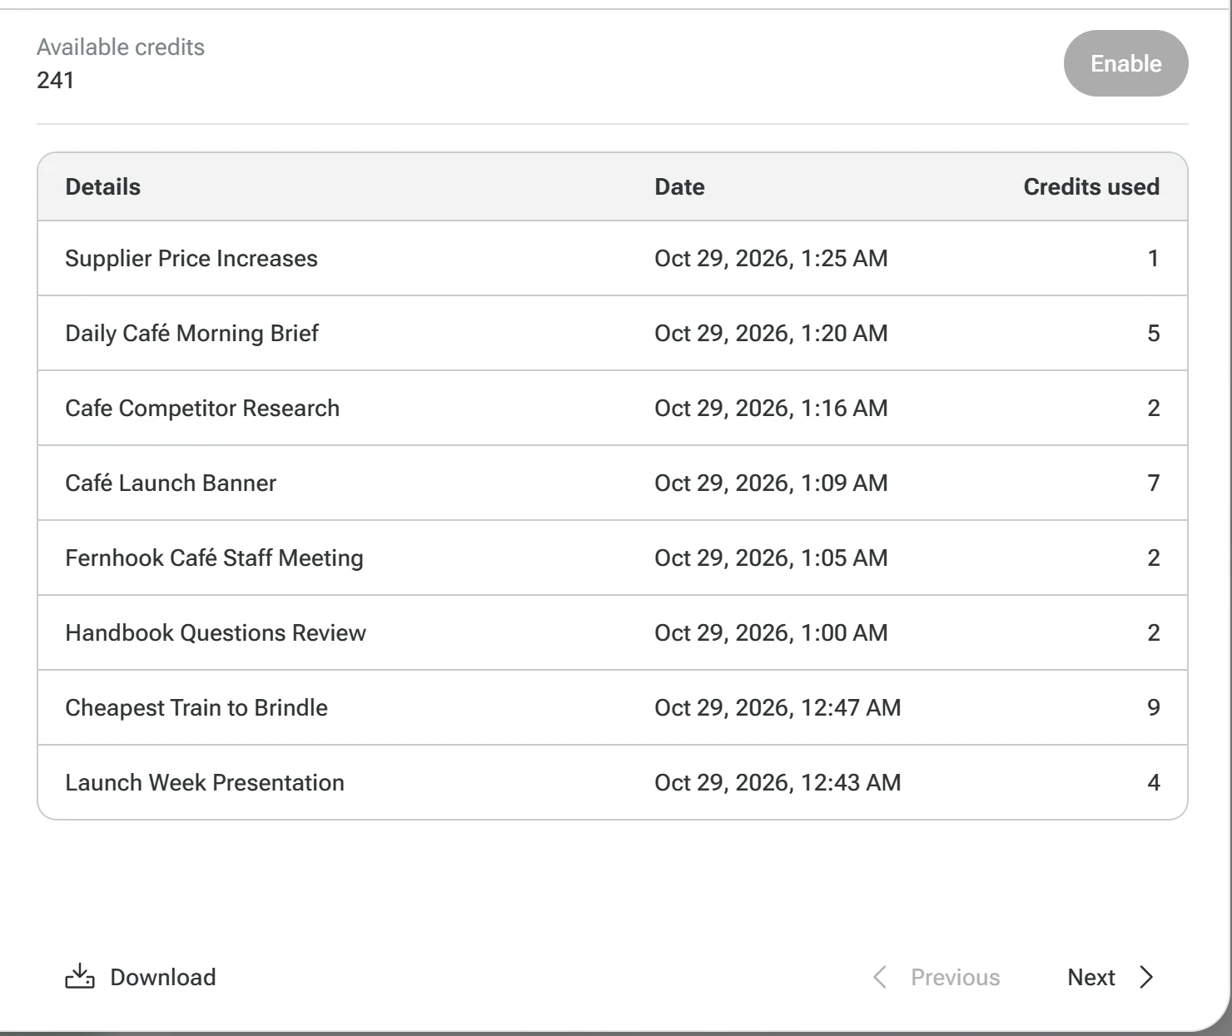1232x1036 pixels.
Task: Click date Oct 29, 2026, 1:00 AM
Action: [x=771, y=632]
